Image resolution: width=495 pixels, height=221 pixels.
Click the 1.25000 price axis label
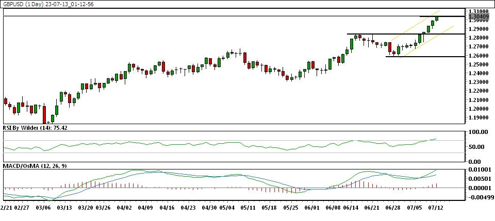point(478,64)
